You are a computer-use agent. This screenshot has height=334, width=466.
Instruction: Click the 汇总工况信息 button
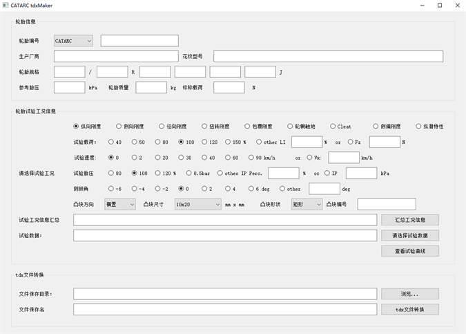coord(409,220)
